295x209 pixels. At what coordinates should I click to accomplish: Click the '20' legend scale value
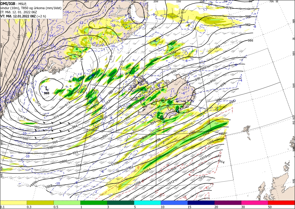(216, 207)
